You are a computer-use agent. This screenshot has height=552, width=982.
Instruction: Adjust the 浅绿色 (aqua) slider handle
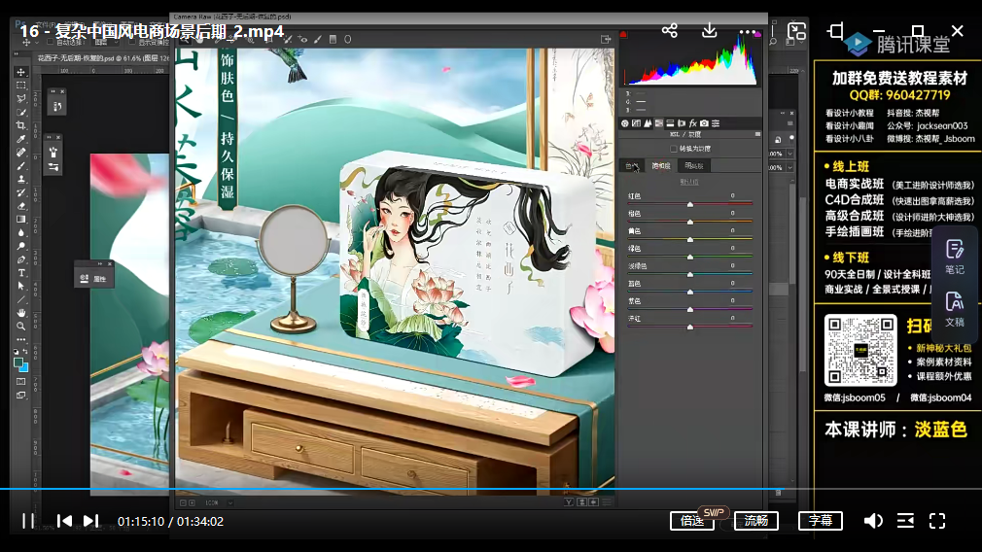690,274
